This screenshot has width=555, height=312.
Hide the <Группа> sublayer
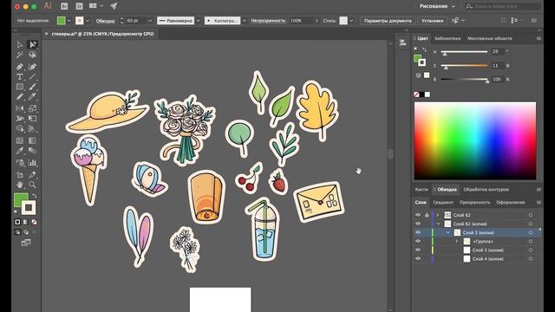click(x=418, y=241)
